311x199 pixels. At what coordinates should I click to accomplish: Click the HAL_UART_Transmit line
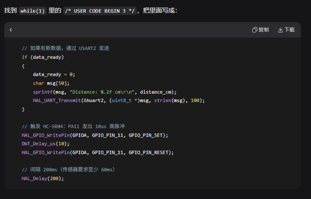tap(119, 100)
